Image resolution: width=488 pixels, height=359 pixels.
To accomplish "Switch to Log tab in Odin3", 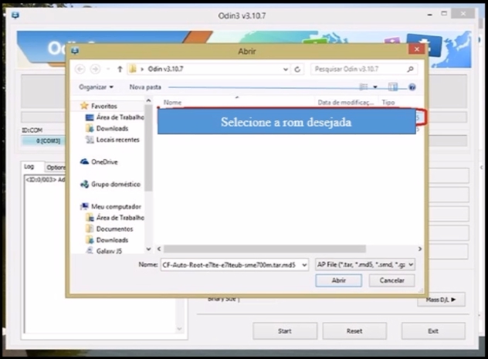I will [x=29, y=167].
